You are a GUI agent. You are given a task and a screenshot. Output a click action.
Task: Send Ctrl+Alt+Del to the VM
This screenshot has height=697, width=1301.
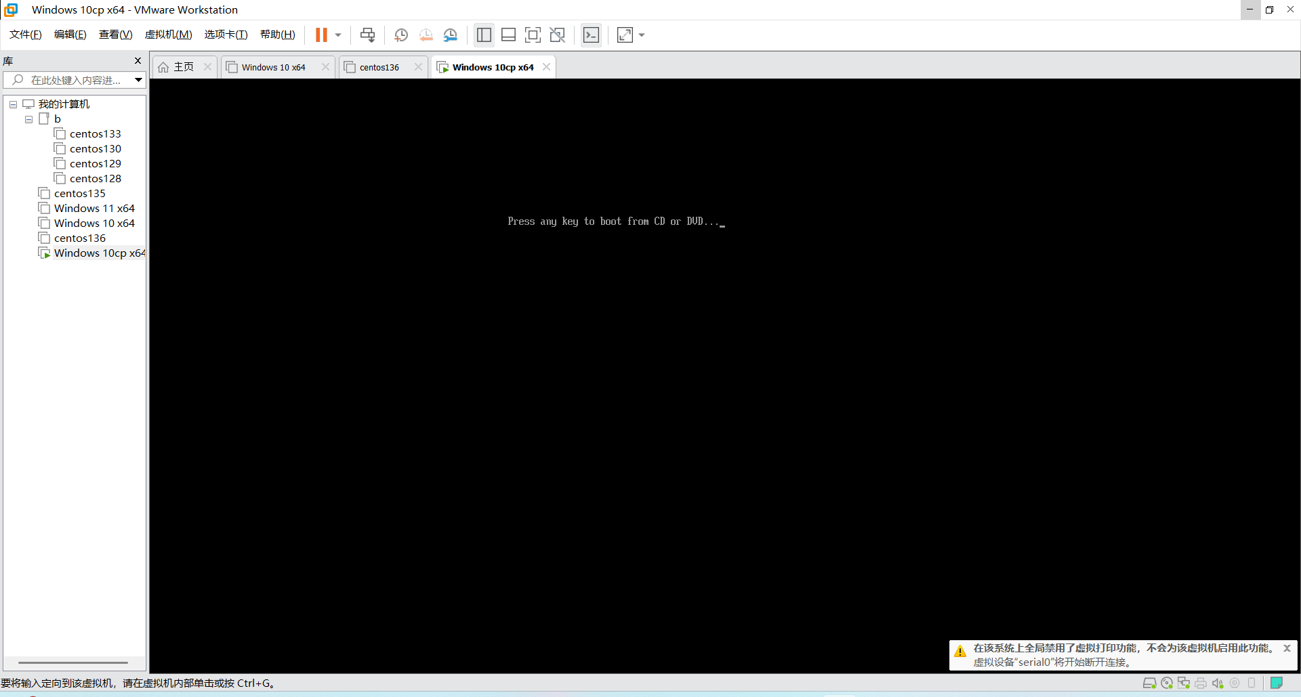coord(367,35)
